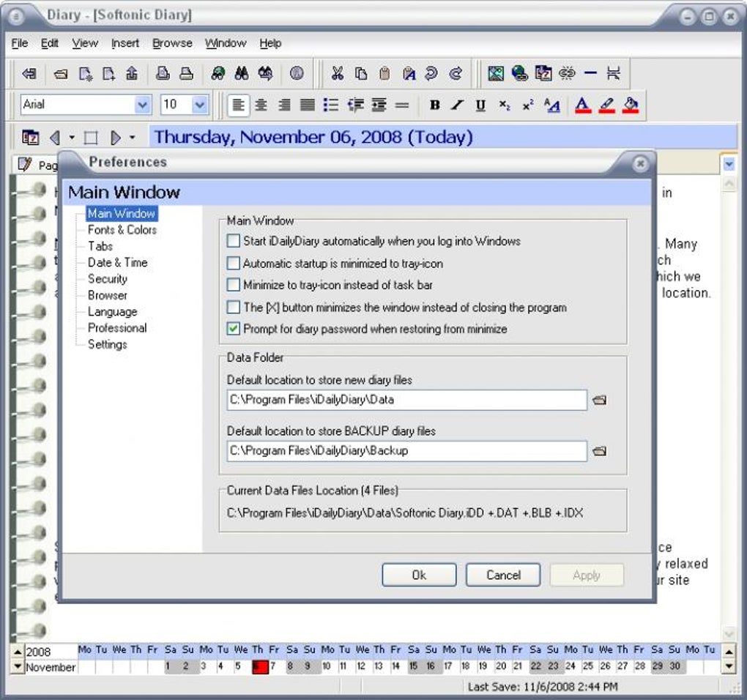Check The [X] button minimizes the window
Screen dimensions: 747x700
tap(234, 307)
